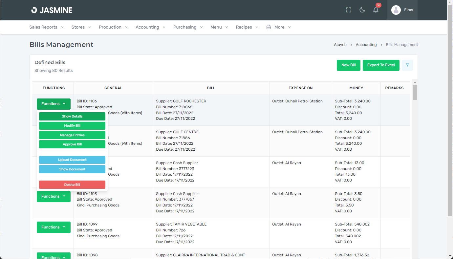Click Delete Bill in dropdown
This screenshot has width=453, height=259.
[x=72, y=185]
